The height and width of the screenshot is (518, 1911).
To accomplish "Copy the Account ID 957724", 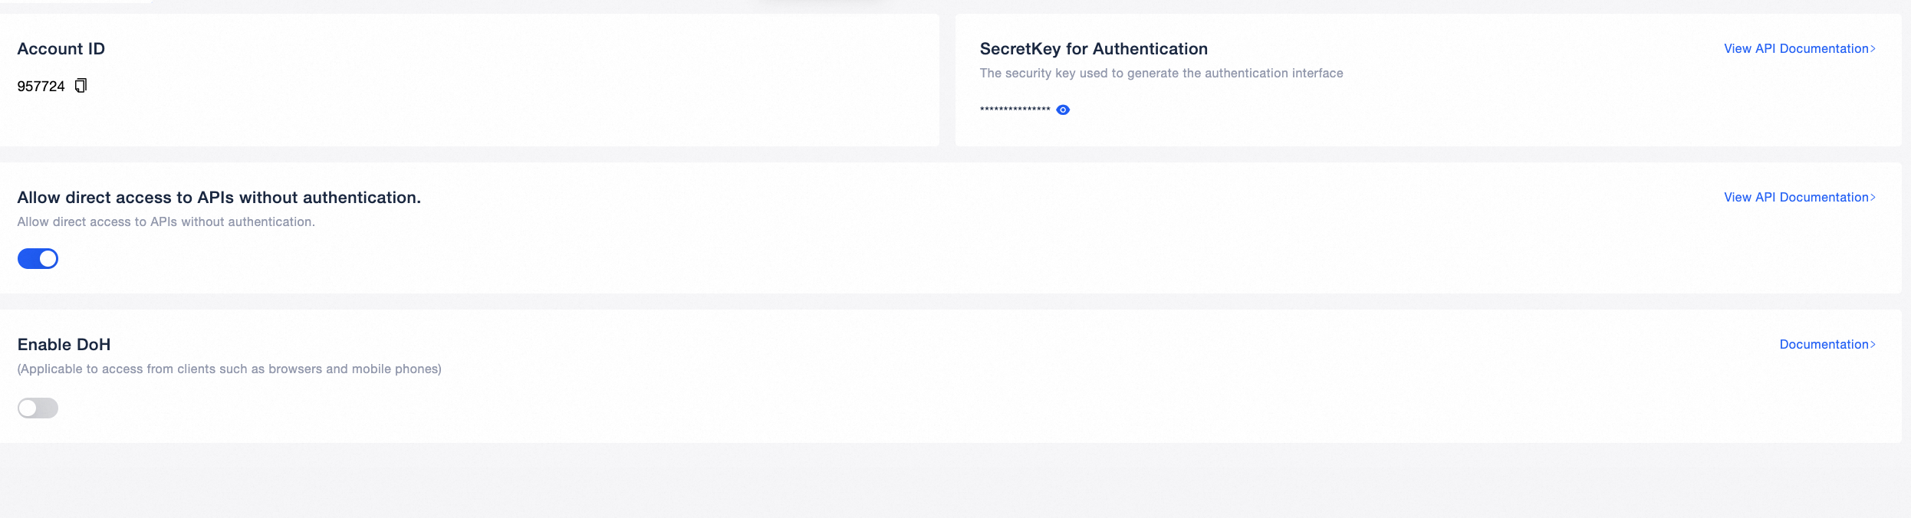I will (81, 86).
